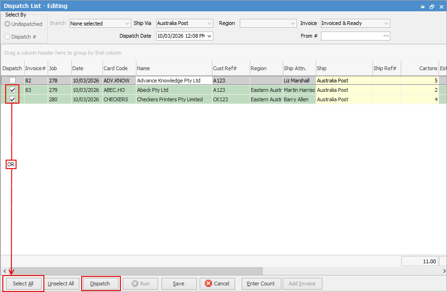Click the scroll right arrow
Image resolution: width=447 pixels, height=292 pixels.
click(x=444, y=271)
